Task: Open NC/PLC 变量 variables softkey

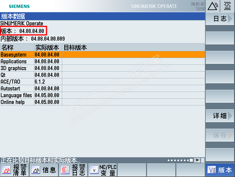Action: click(103, 170)
